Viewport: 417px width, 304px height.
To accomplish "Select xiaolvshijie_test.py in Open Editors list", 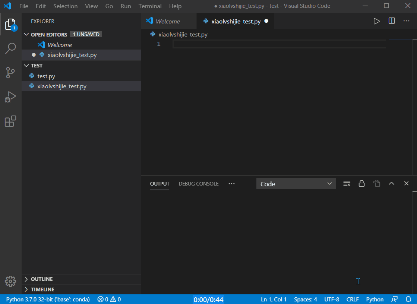I will click(81, 55).
